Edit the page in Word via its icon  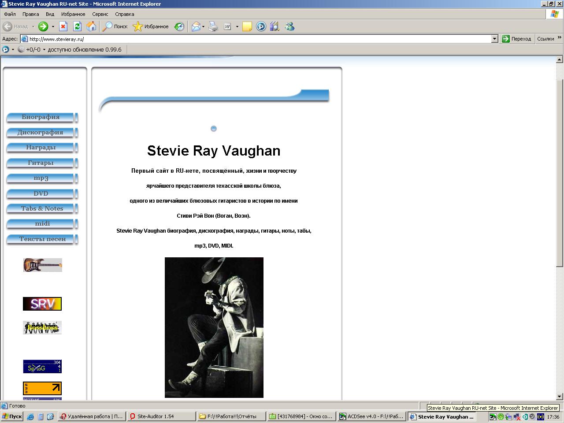click(227, 26)
